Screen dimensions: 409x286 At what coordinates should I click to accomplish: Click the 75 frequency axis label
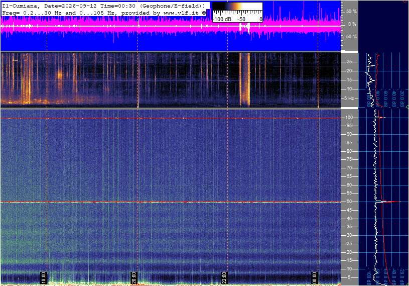pos(349,159)
